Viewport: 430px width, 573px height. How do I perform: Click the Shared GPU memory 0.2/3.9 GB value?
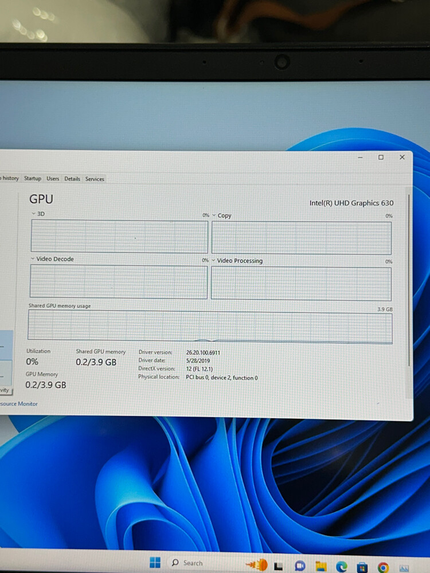tap(96, 362)
